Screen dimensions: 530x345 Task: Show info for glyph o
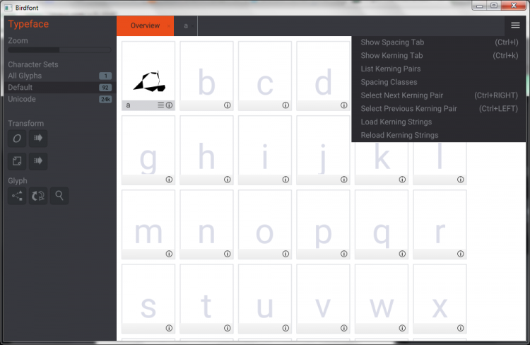285,254
